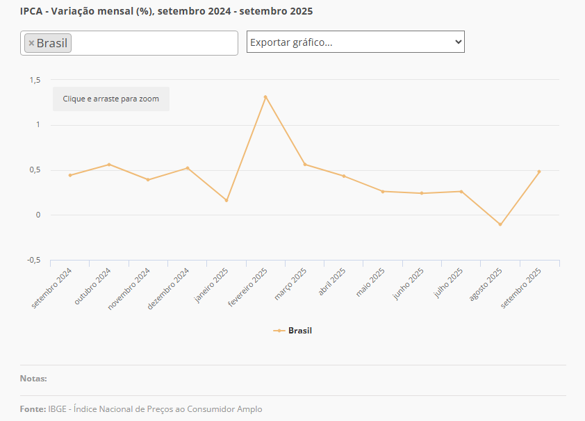Toggle the Brasil series in legend
585x421 pixels.
[299, 331]
